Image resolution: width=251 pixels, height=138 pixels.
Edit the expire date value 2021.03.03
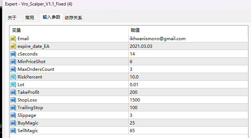pos(188,46)
